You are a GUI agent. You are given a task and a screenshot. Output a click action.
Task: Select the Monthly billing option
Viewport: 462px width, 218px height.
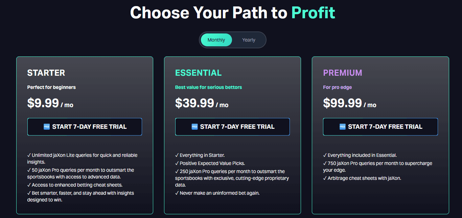pyautogui.click(x=216, y=40)
